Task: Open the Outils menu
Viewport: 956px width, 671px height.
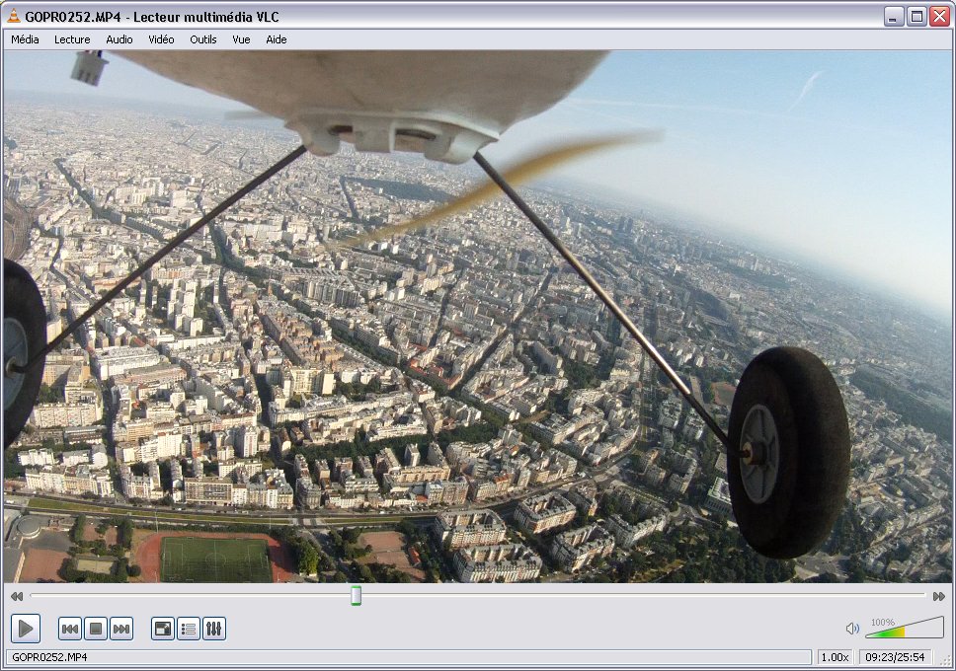Action: 203,39
